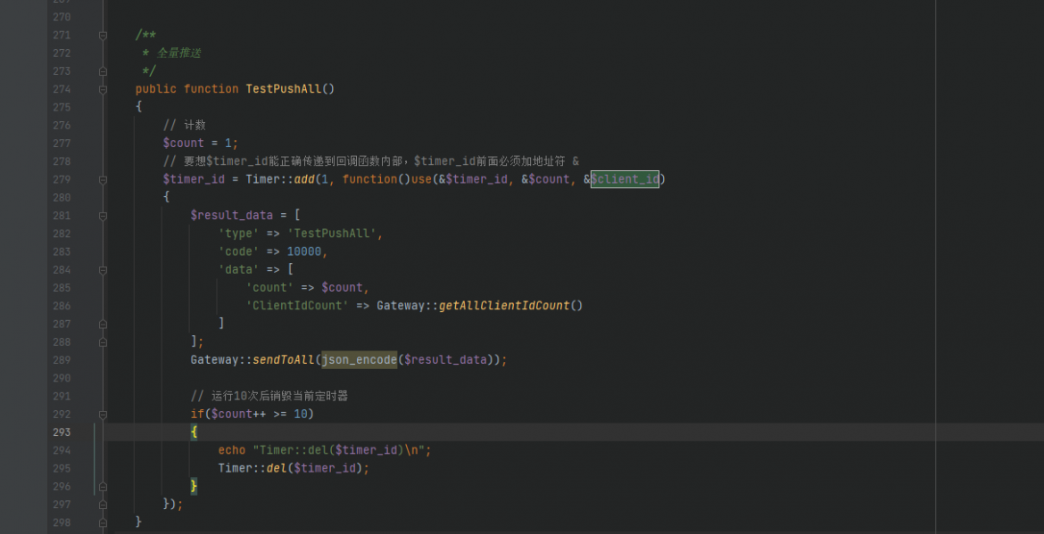This screenshot has height=534, width=1044.
Task: Click the del method on line 295
Action: [277, 468]
